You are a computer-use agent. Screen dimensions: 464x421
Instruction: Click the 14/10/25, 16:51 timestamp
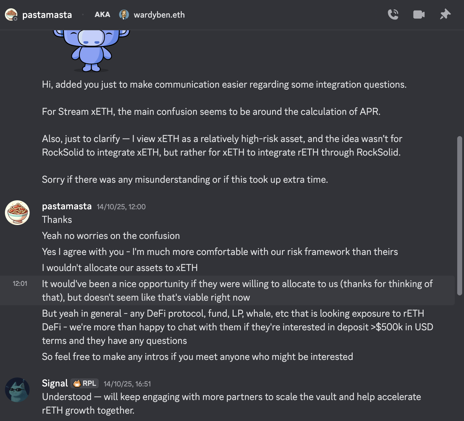(x=127, y=384)
